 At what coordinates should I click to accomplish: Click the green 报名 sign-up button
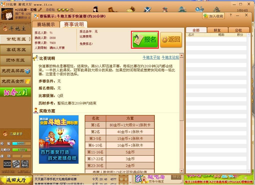click(x=145, y=40)
